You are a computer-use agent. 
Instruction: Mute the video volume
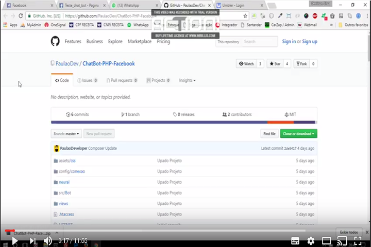click(x=48, y=241)
